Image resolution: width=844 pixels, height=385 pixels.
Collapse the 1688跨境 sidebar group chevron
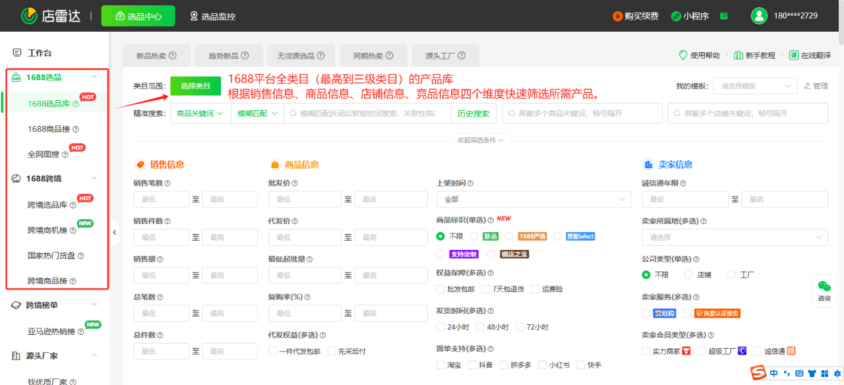(94, 179)
